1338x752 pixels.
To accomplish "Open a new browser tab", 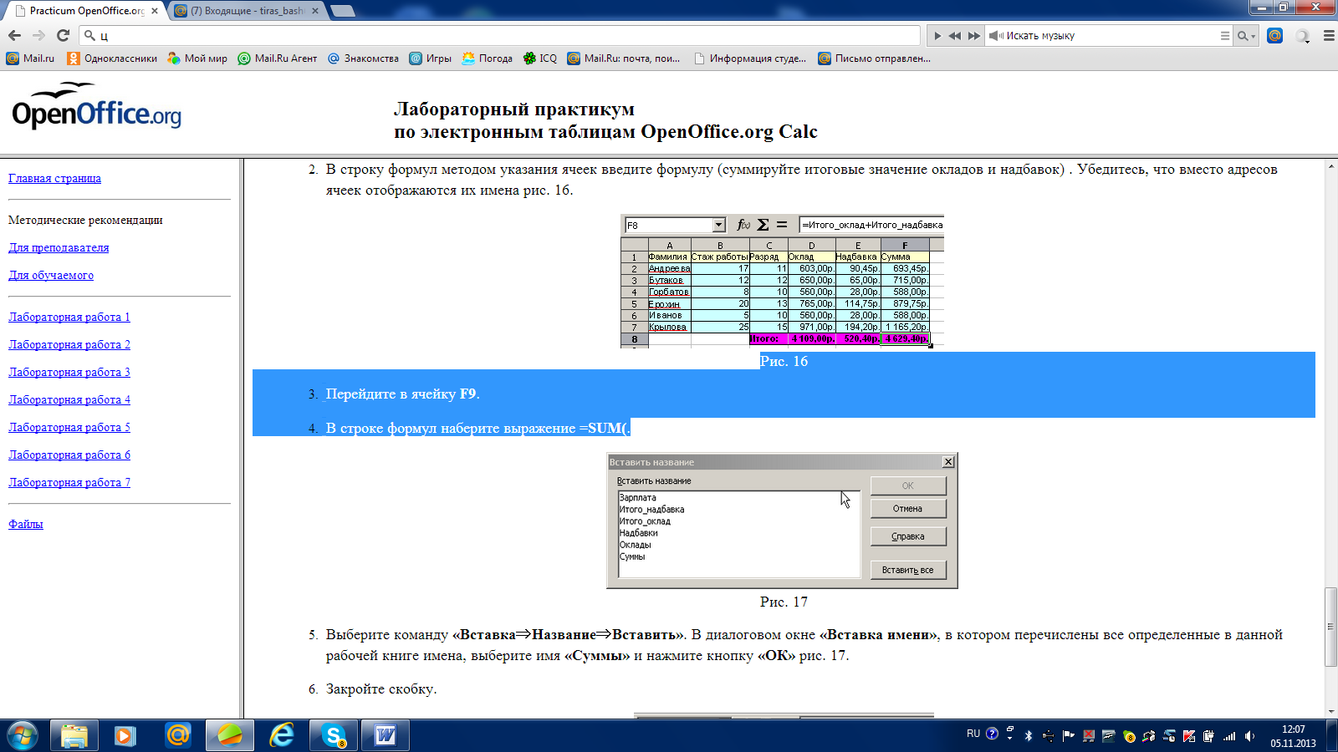I will [x=343, y=11].
